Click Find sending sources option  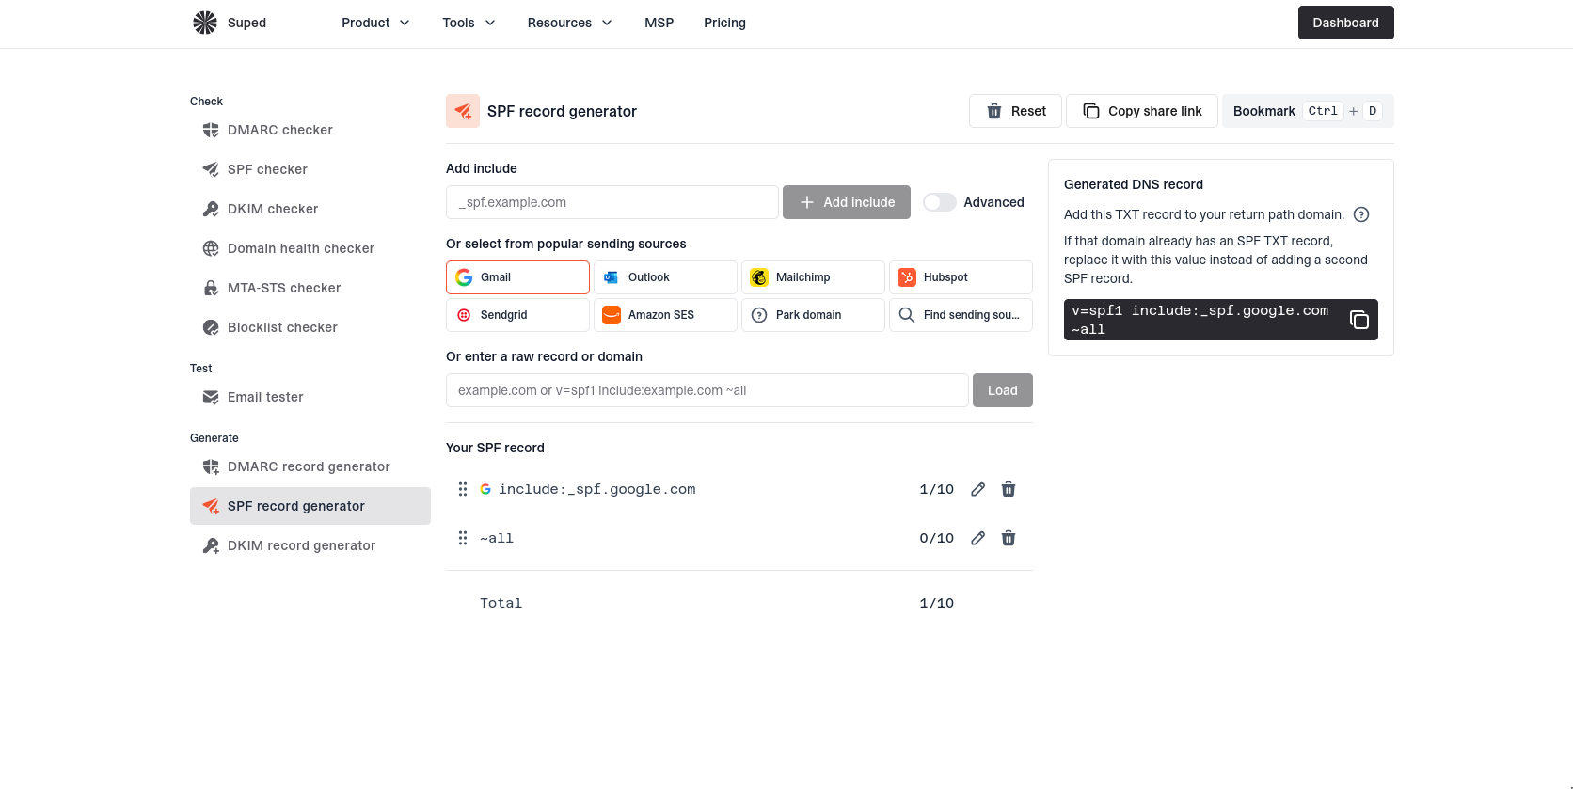click(961, 315)
